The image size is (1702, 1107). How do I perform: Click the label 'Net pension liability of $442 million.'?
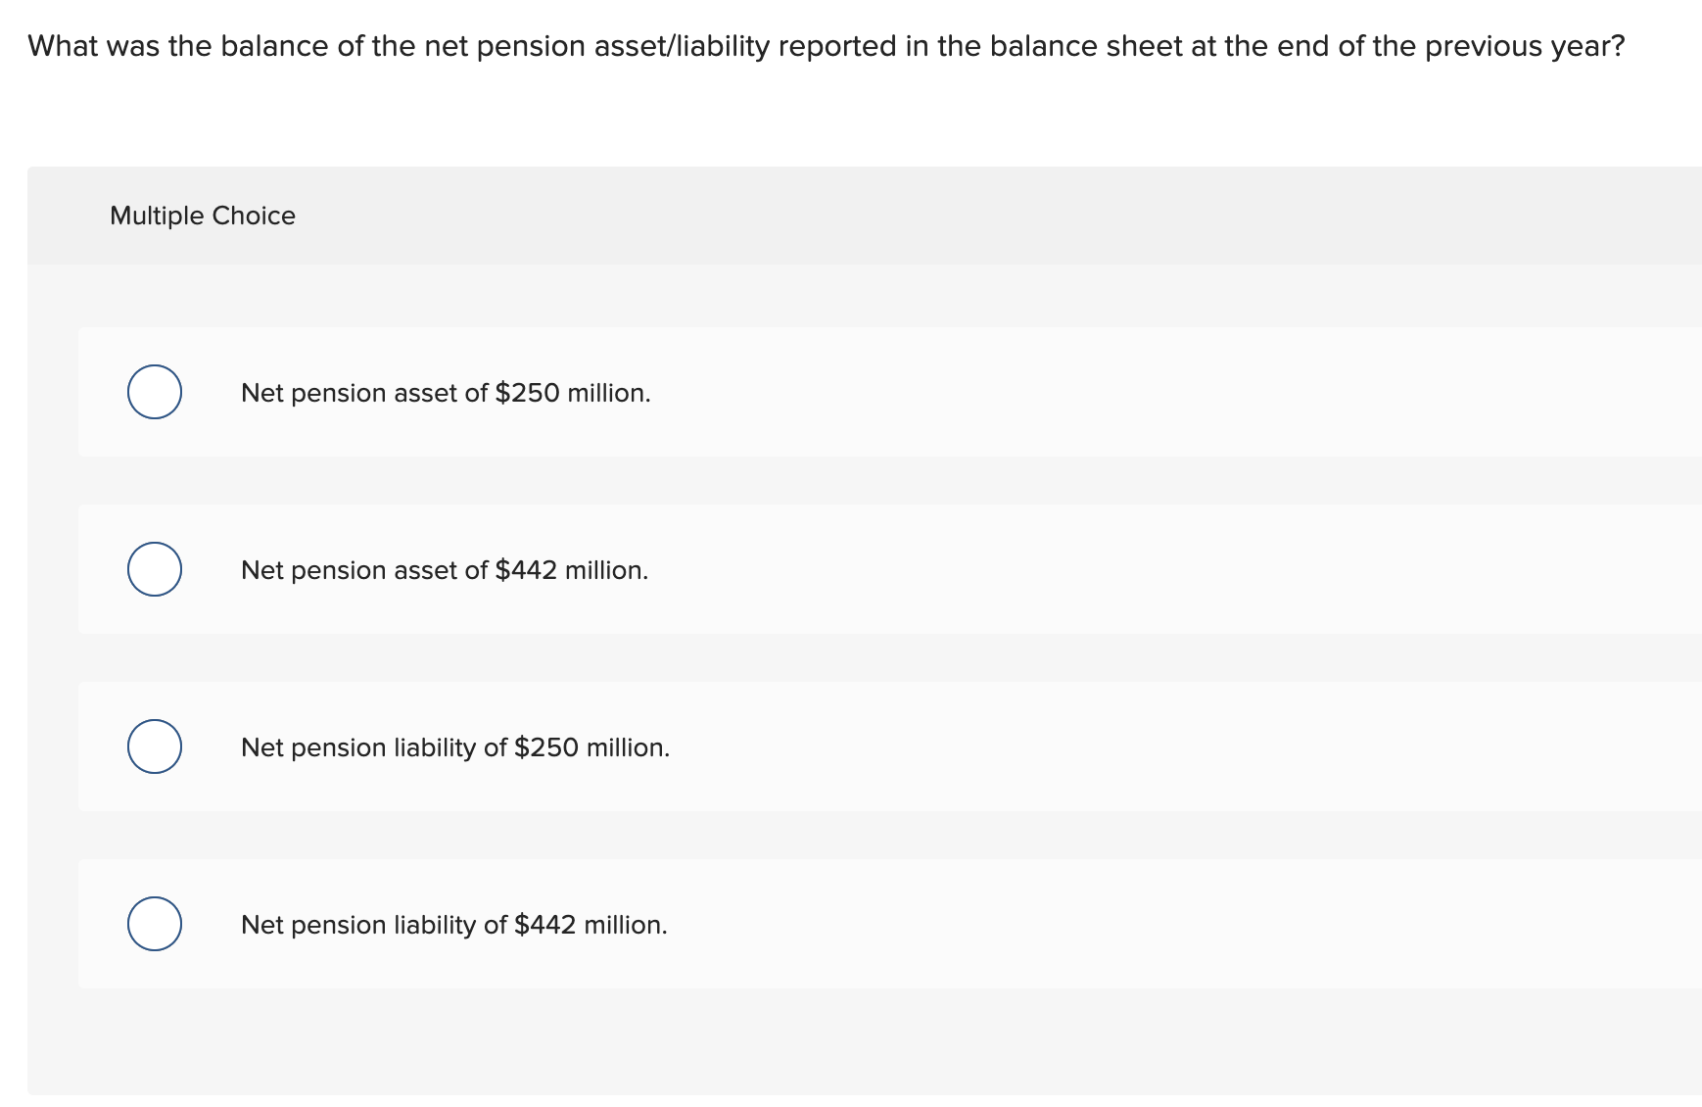tap(454, 925)
